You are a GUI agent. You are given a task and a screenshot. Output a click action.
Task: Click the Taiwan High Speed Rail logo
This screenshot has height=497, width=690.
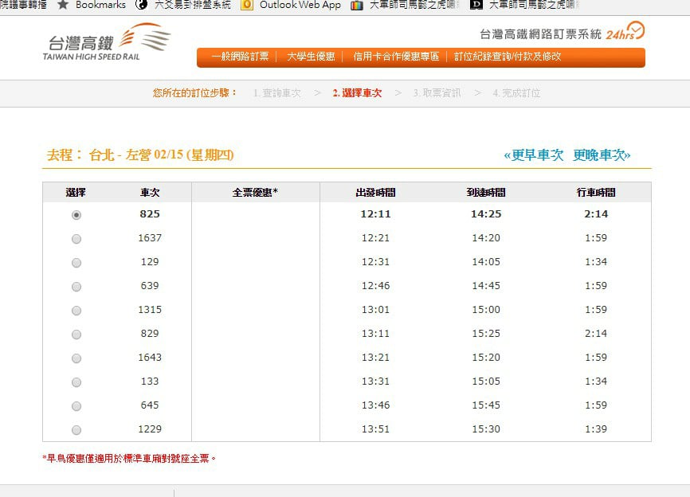click(107, 41)
